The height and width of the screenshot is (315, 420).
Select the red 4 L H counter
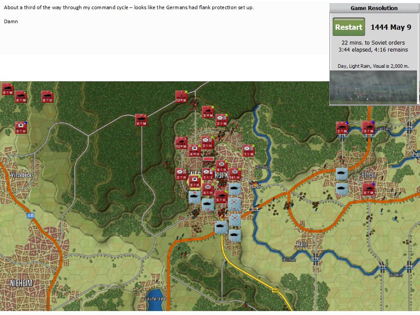(208, 189)
